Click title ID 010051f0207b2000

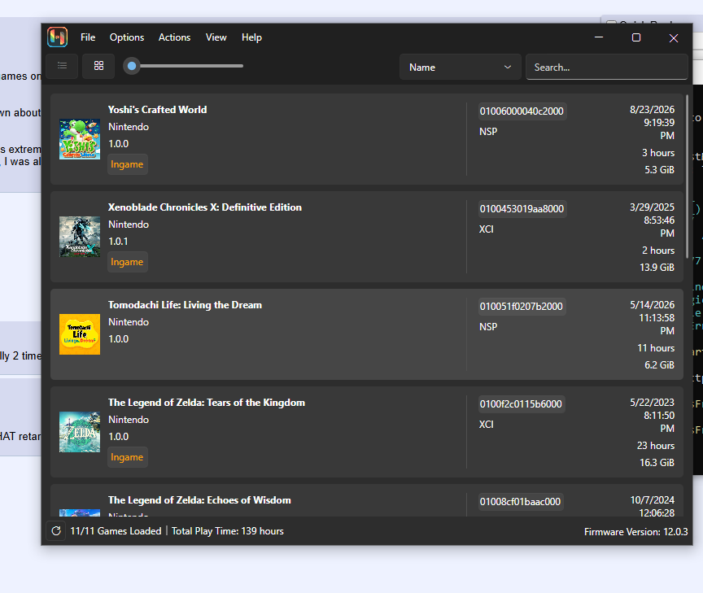click(x=522, y=307)
